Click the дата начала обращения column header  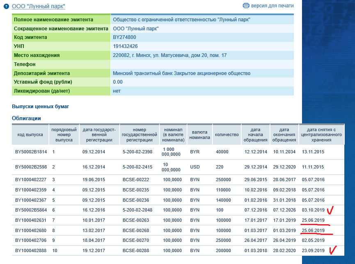click(256, 134)
